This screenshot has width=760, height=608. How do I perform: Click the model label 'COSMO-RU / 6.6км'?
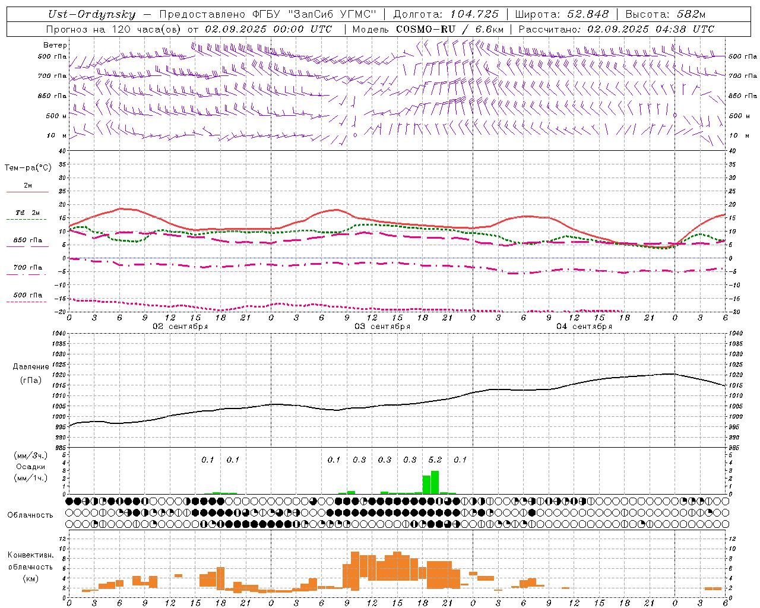coord(450,29)
